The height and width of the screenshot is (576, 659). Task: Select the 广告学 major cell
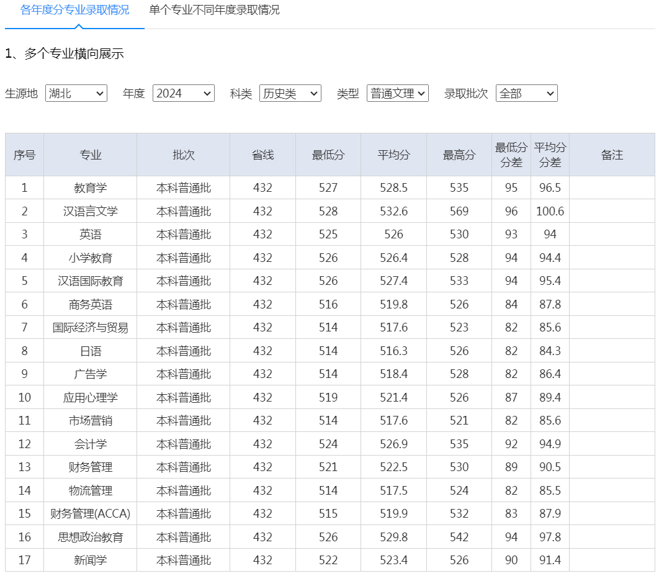tap(91, 374)
